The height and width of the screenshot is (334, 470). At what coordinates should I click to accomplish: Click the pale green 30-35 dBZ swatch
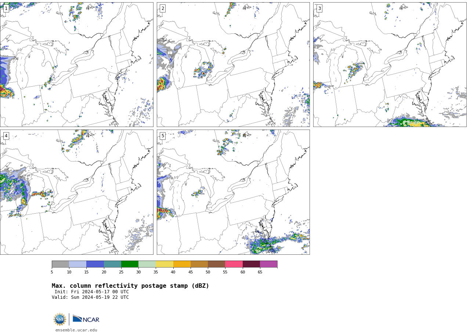pyautogui.click(x=147, y=264)
